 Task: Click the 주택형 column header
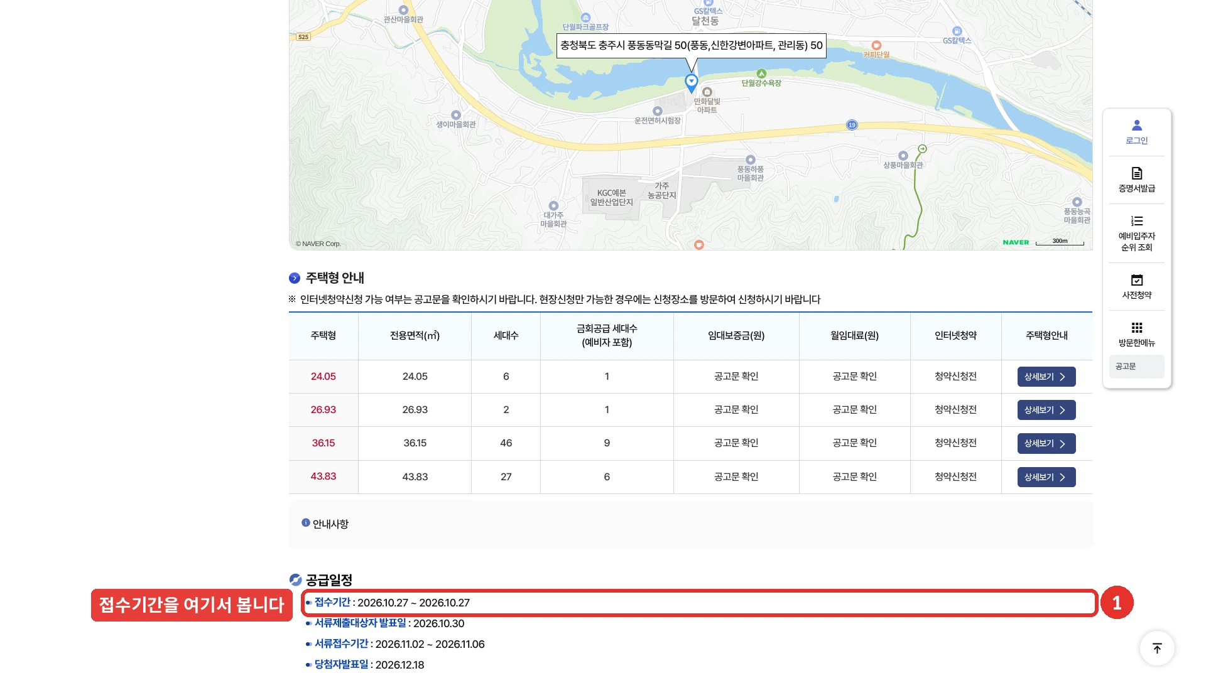coord(323,336)
